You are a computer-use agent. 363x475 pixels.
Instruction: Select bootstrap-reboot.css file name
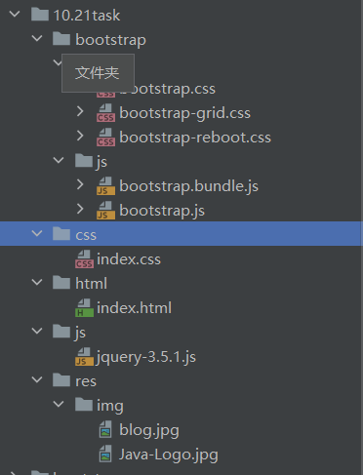click(195, 138)
